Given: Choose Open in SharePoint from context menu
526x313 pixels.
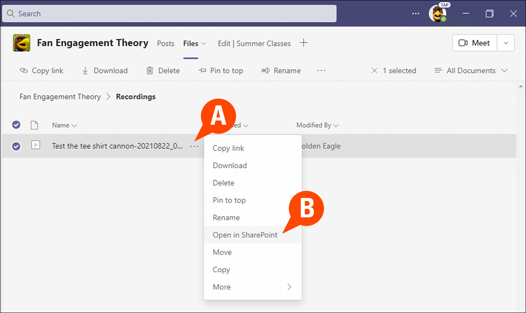Looking at the screenshot, I should point(245,235).
